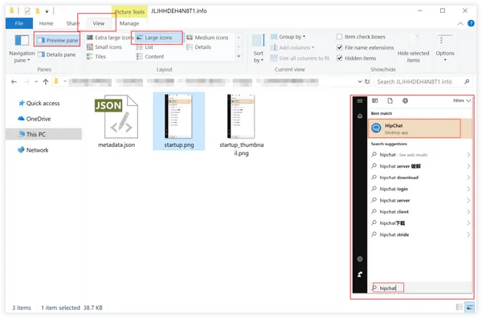Go back with the back arrow

pyautogui.click(x=14, y=82)
